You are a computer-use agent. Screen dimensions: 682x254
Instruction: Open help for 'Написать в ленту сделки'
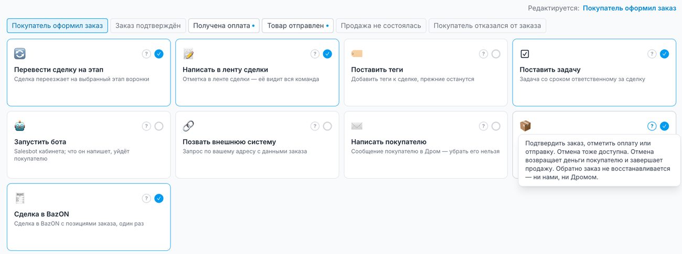tap(315, 53)
